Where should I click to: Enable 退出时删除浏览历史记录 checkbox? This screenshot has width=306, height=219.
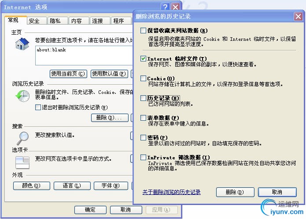pos(38,107)
